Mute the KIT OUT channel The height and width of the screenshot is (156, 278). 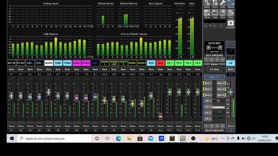point(21,126)
